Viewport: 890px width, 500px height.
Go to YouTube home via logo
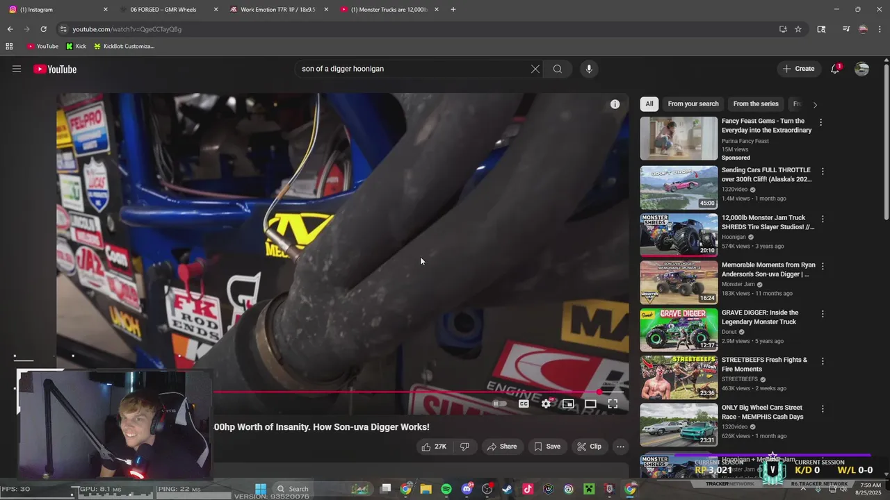[55, 69]
